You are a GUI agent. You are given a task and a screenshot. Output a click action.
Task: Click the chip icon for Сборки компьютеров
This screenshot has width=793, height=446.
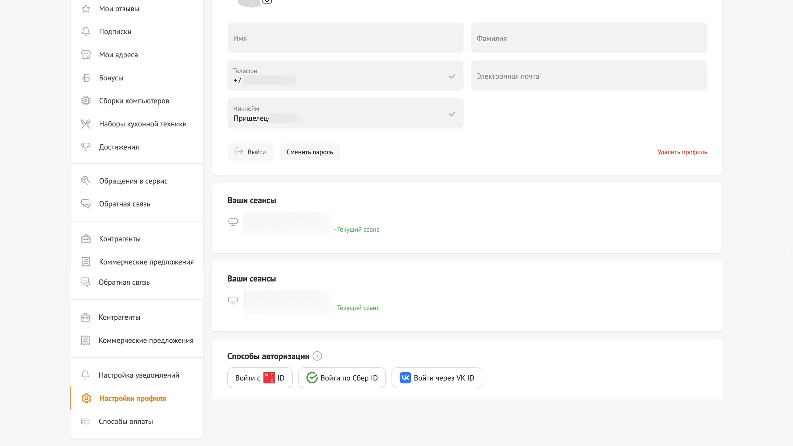coord(86,101)
